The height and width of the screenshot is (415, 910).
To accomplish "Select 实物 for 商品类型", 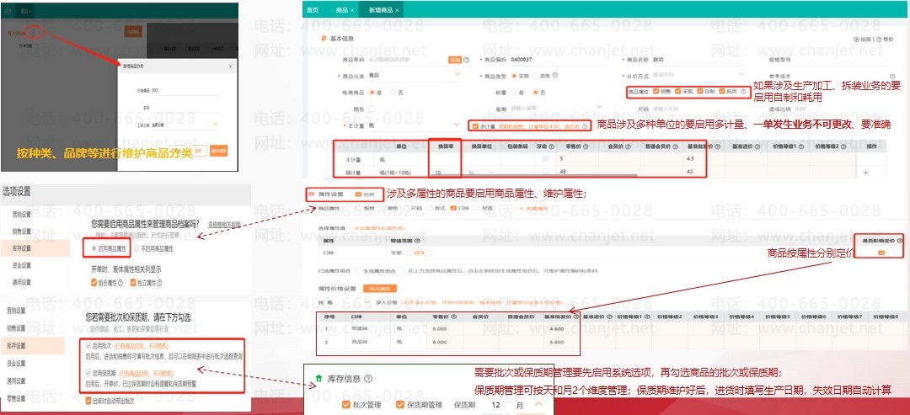I will (x=515, y=76).
